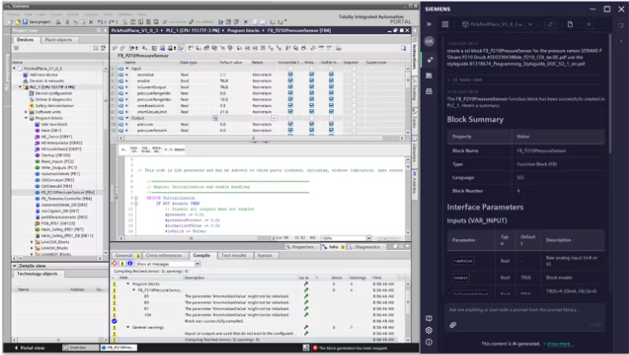Click the grid apps icon in Siemens header

click(446, 24)
